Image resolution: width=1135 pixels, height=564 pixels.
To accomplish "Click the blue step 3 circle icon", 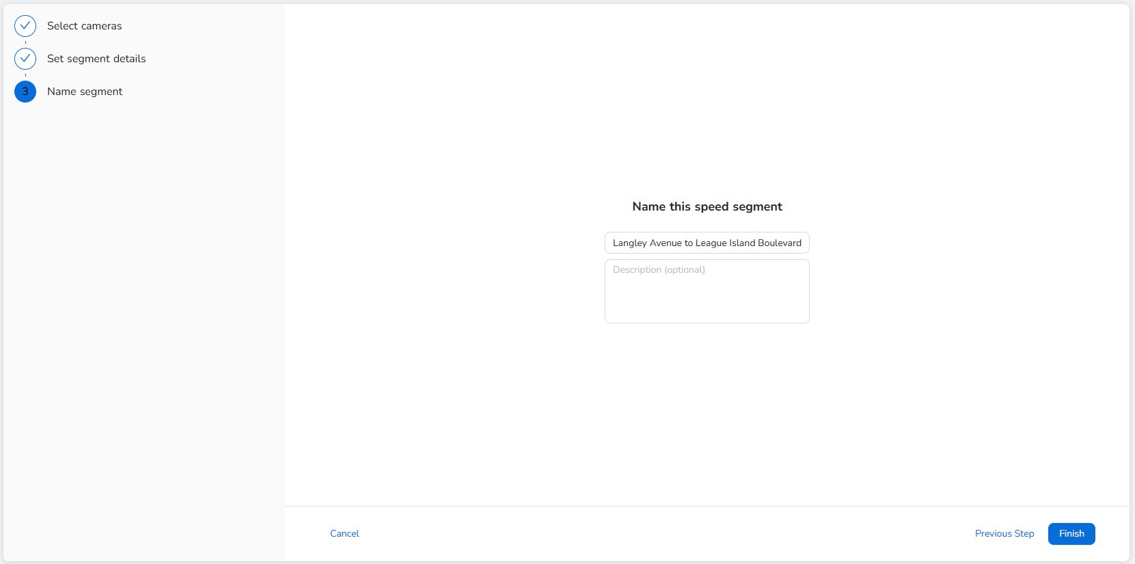I will (25, 92).
